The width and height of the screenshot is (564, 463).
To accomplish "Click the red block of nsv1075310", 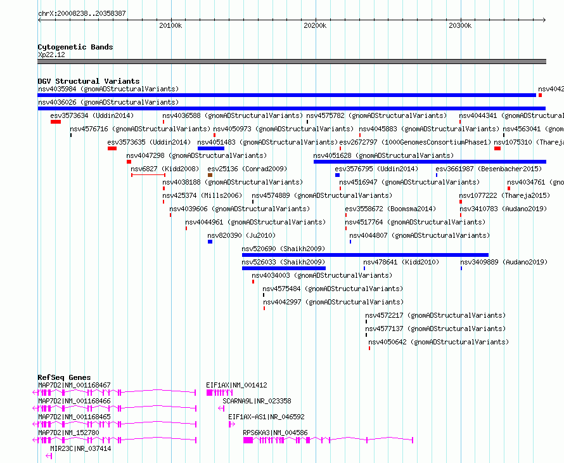I will click(497, 148).
